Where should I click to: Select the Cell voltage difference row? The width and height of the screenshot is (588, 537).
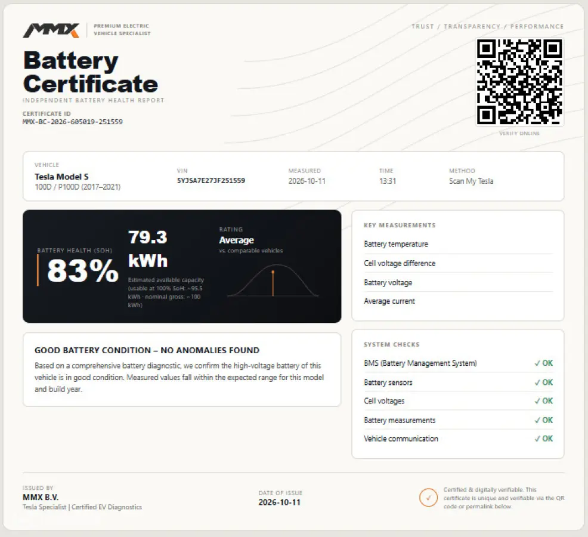click(458, 263)
